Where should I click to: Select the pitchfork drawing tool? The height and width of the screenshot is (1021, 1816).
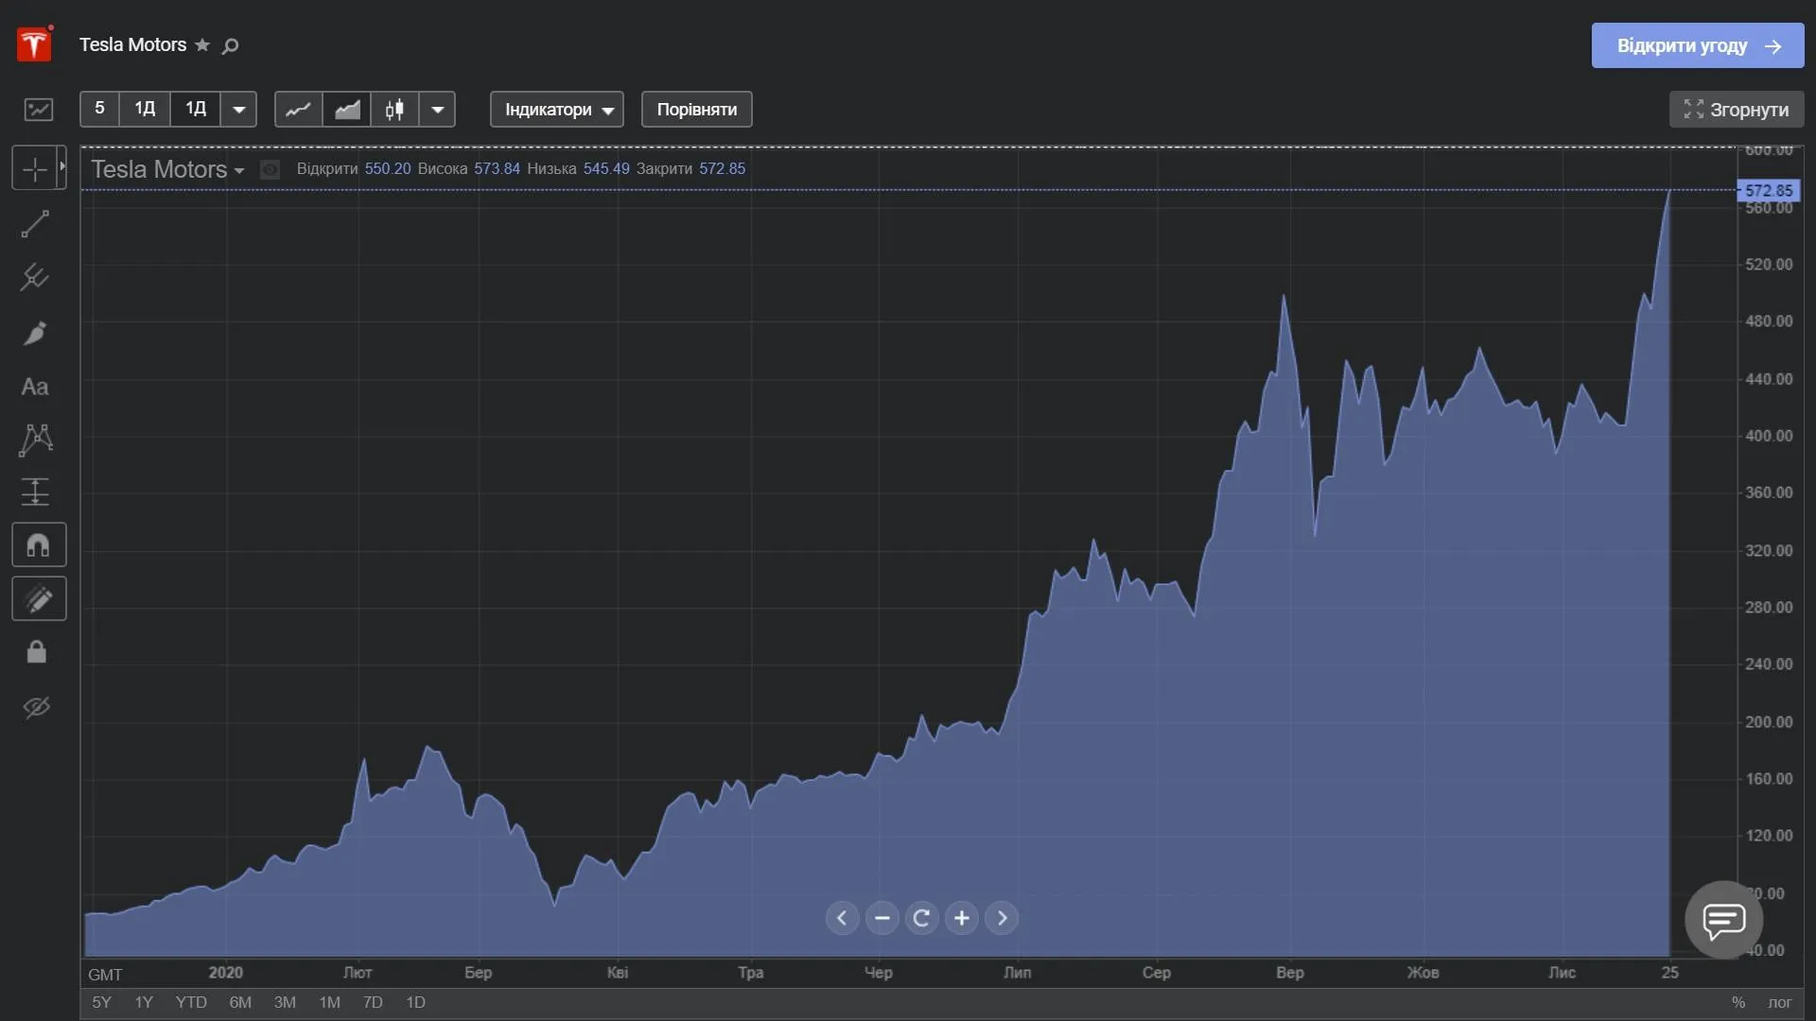coord(35,277)
